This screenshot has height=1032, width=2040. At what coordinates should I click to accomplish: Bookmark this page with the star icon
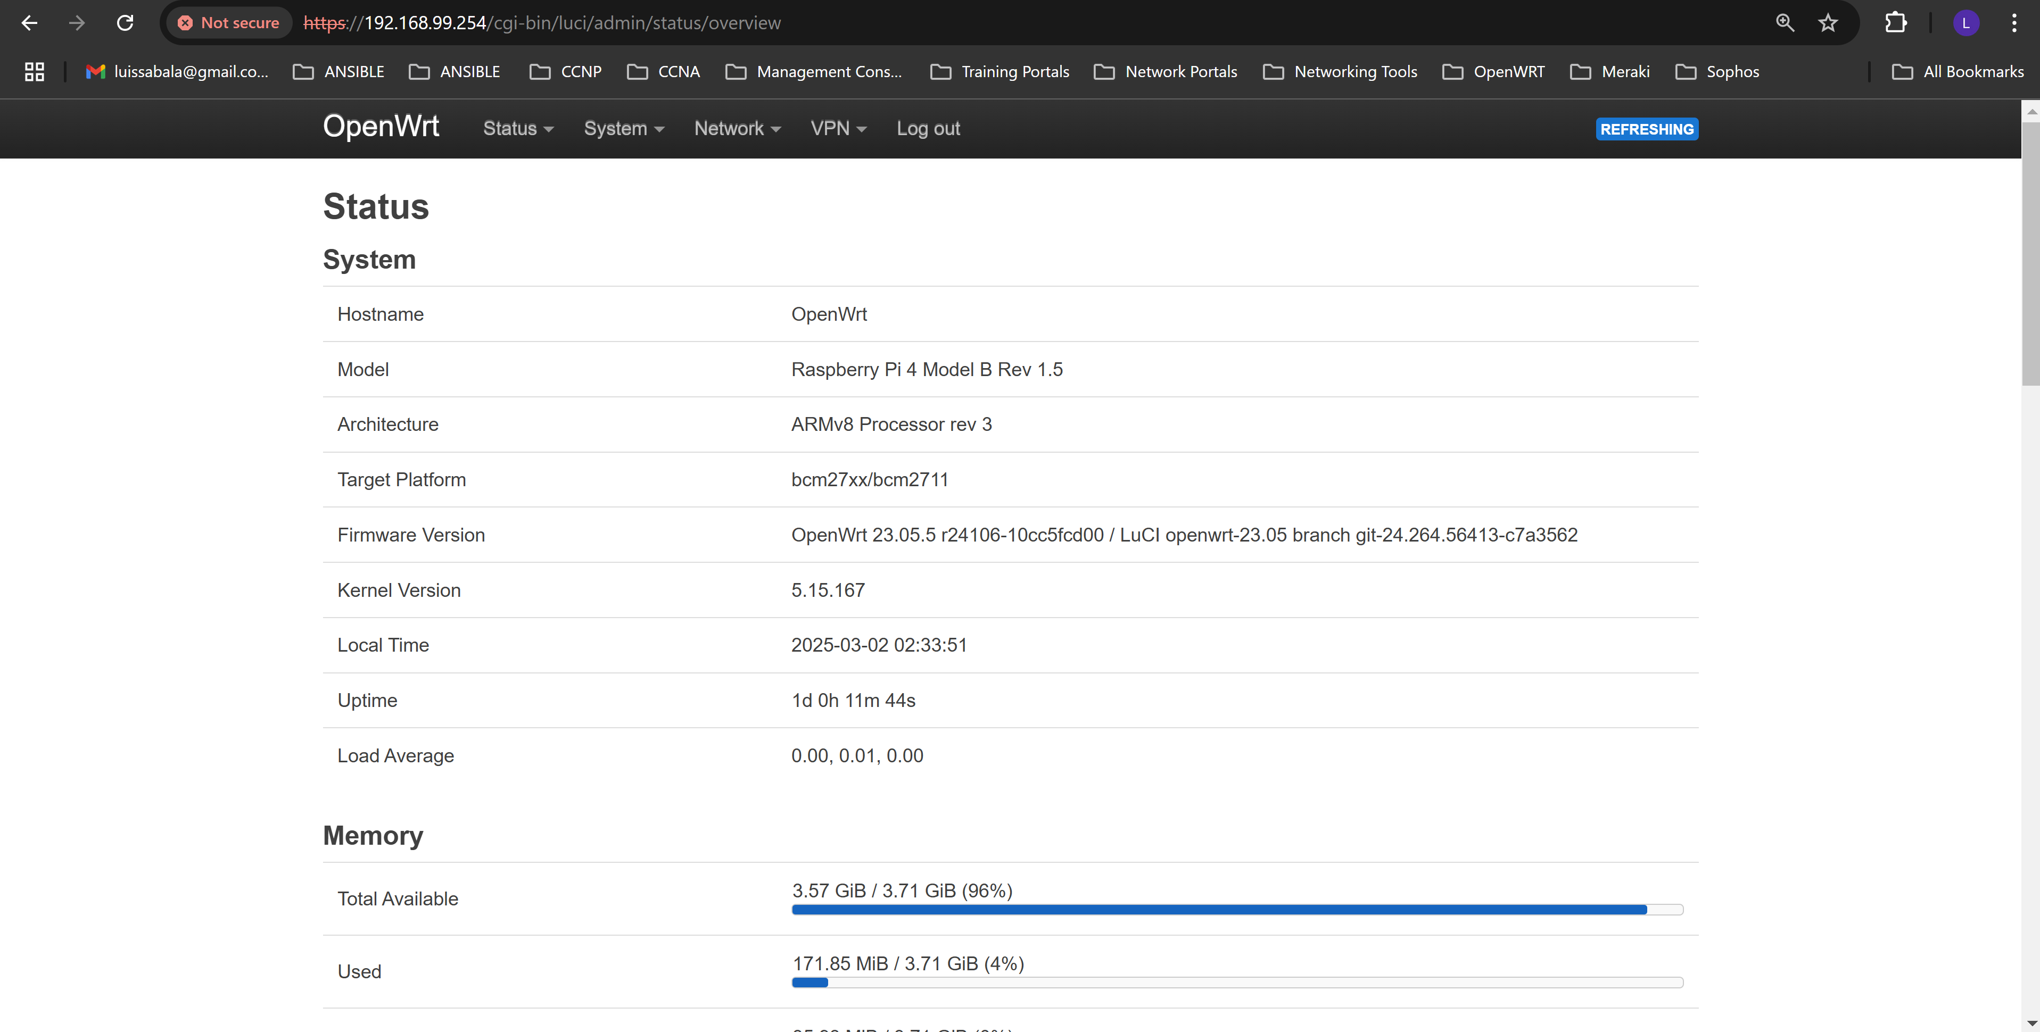1828,23
